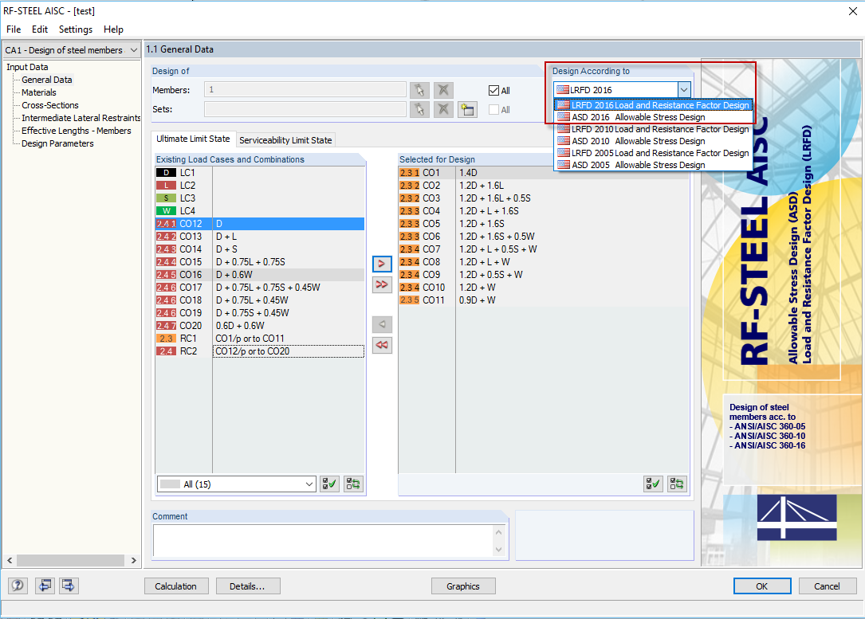Select CO1 1.4D in Selected for Design

click(x=544, y=173)
